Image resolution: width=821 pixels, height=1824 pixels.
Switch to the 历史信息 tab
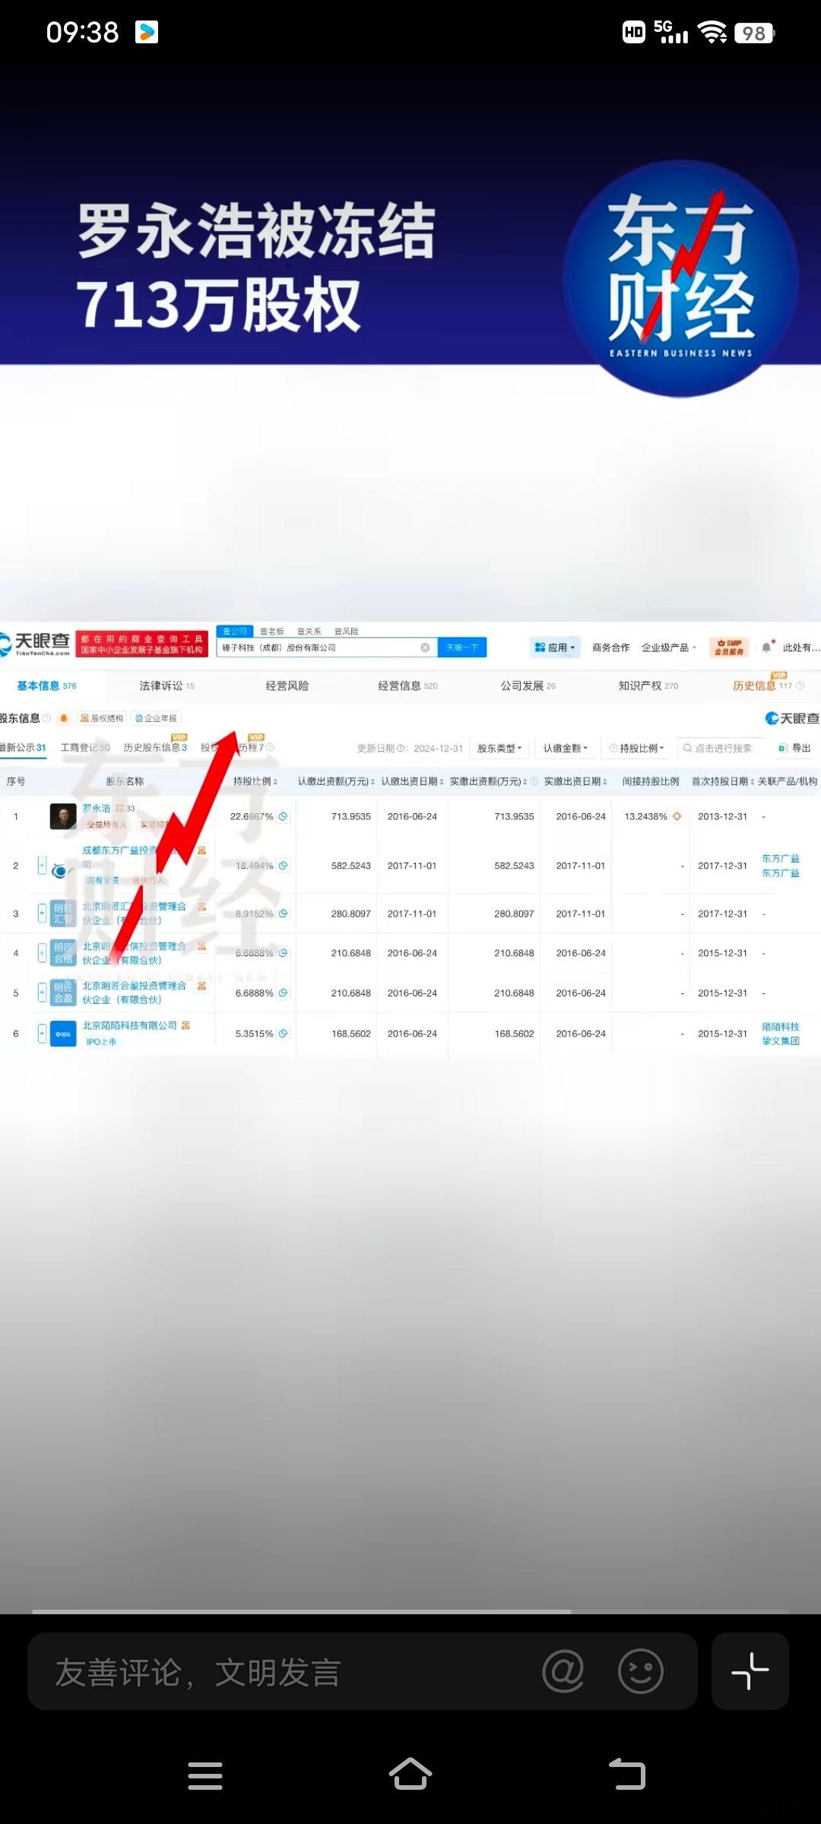pyautogui.click(x=768, y=685)
